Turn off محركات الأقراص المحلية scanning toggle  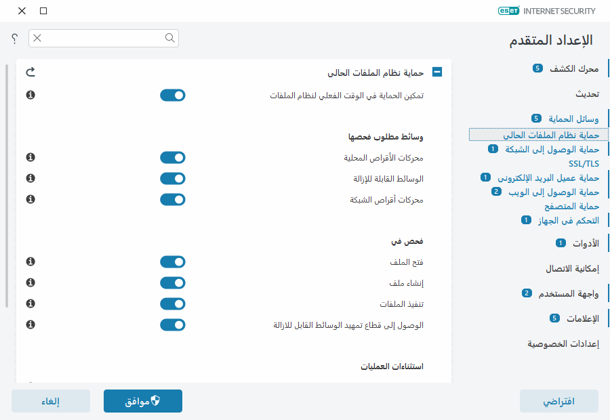click(x=173, y=157)
